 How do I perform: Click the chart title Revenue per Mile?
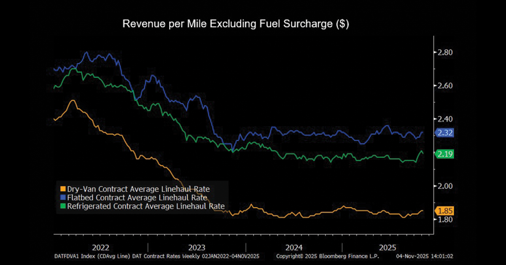236,24
